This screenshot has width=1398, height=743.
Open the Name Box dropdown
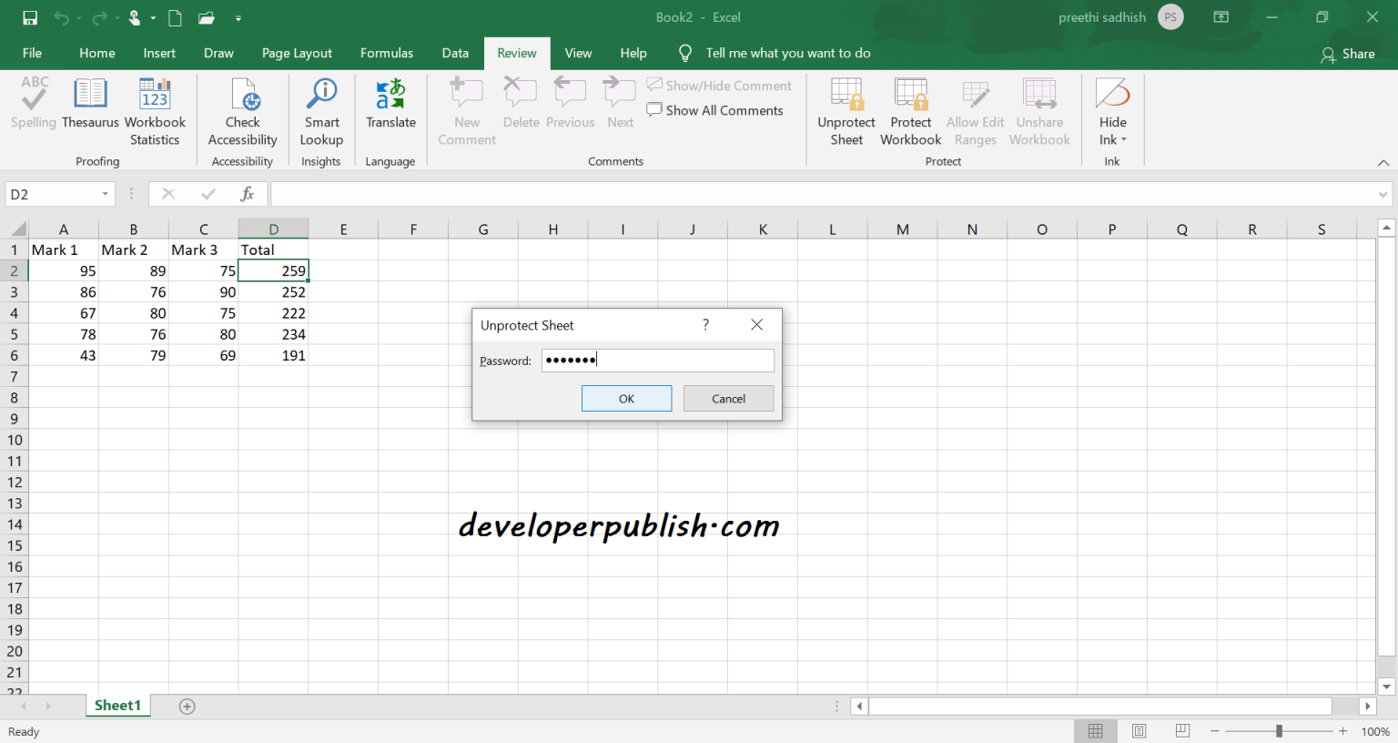(x=103, y=194)
